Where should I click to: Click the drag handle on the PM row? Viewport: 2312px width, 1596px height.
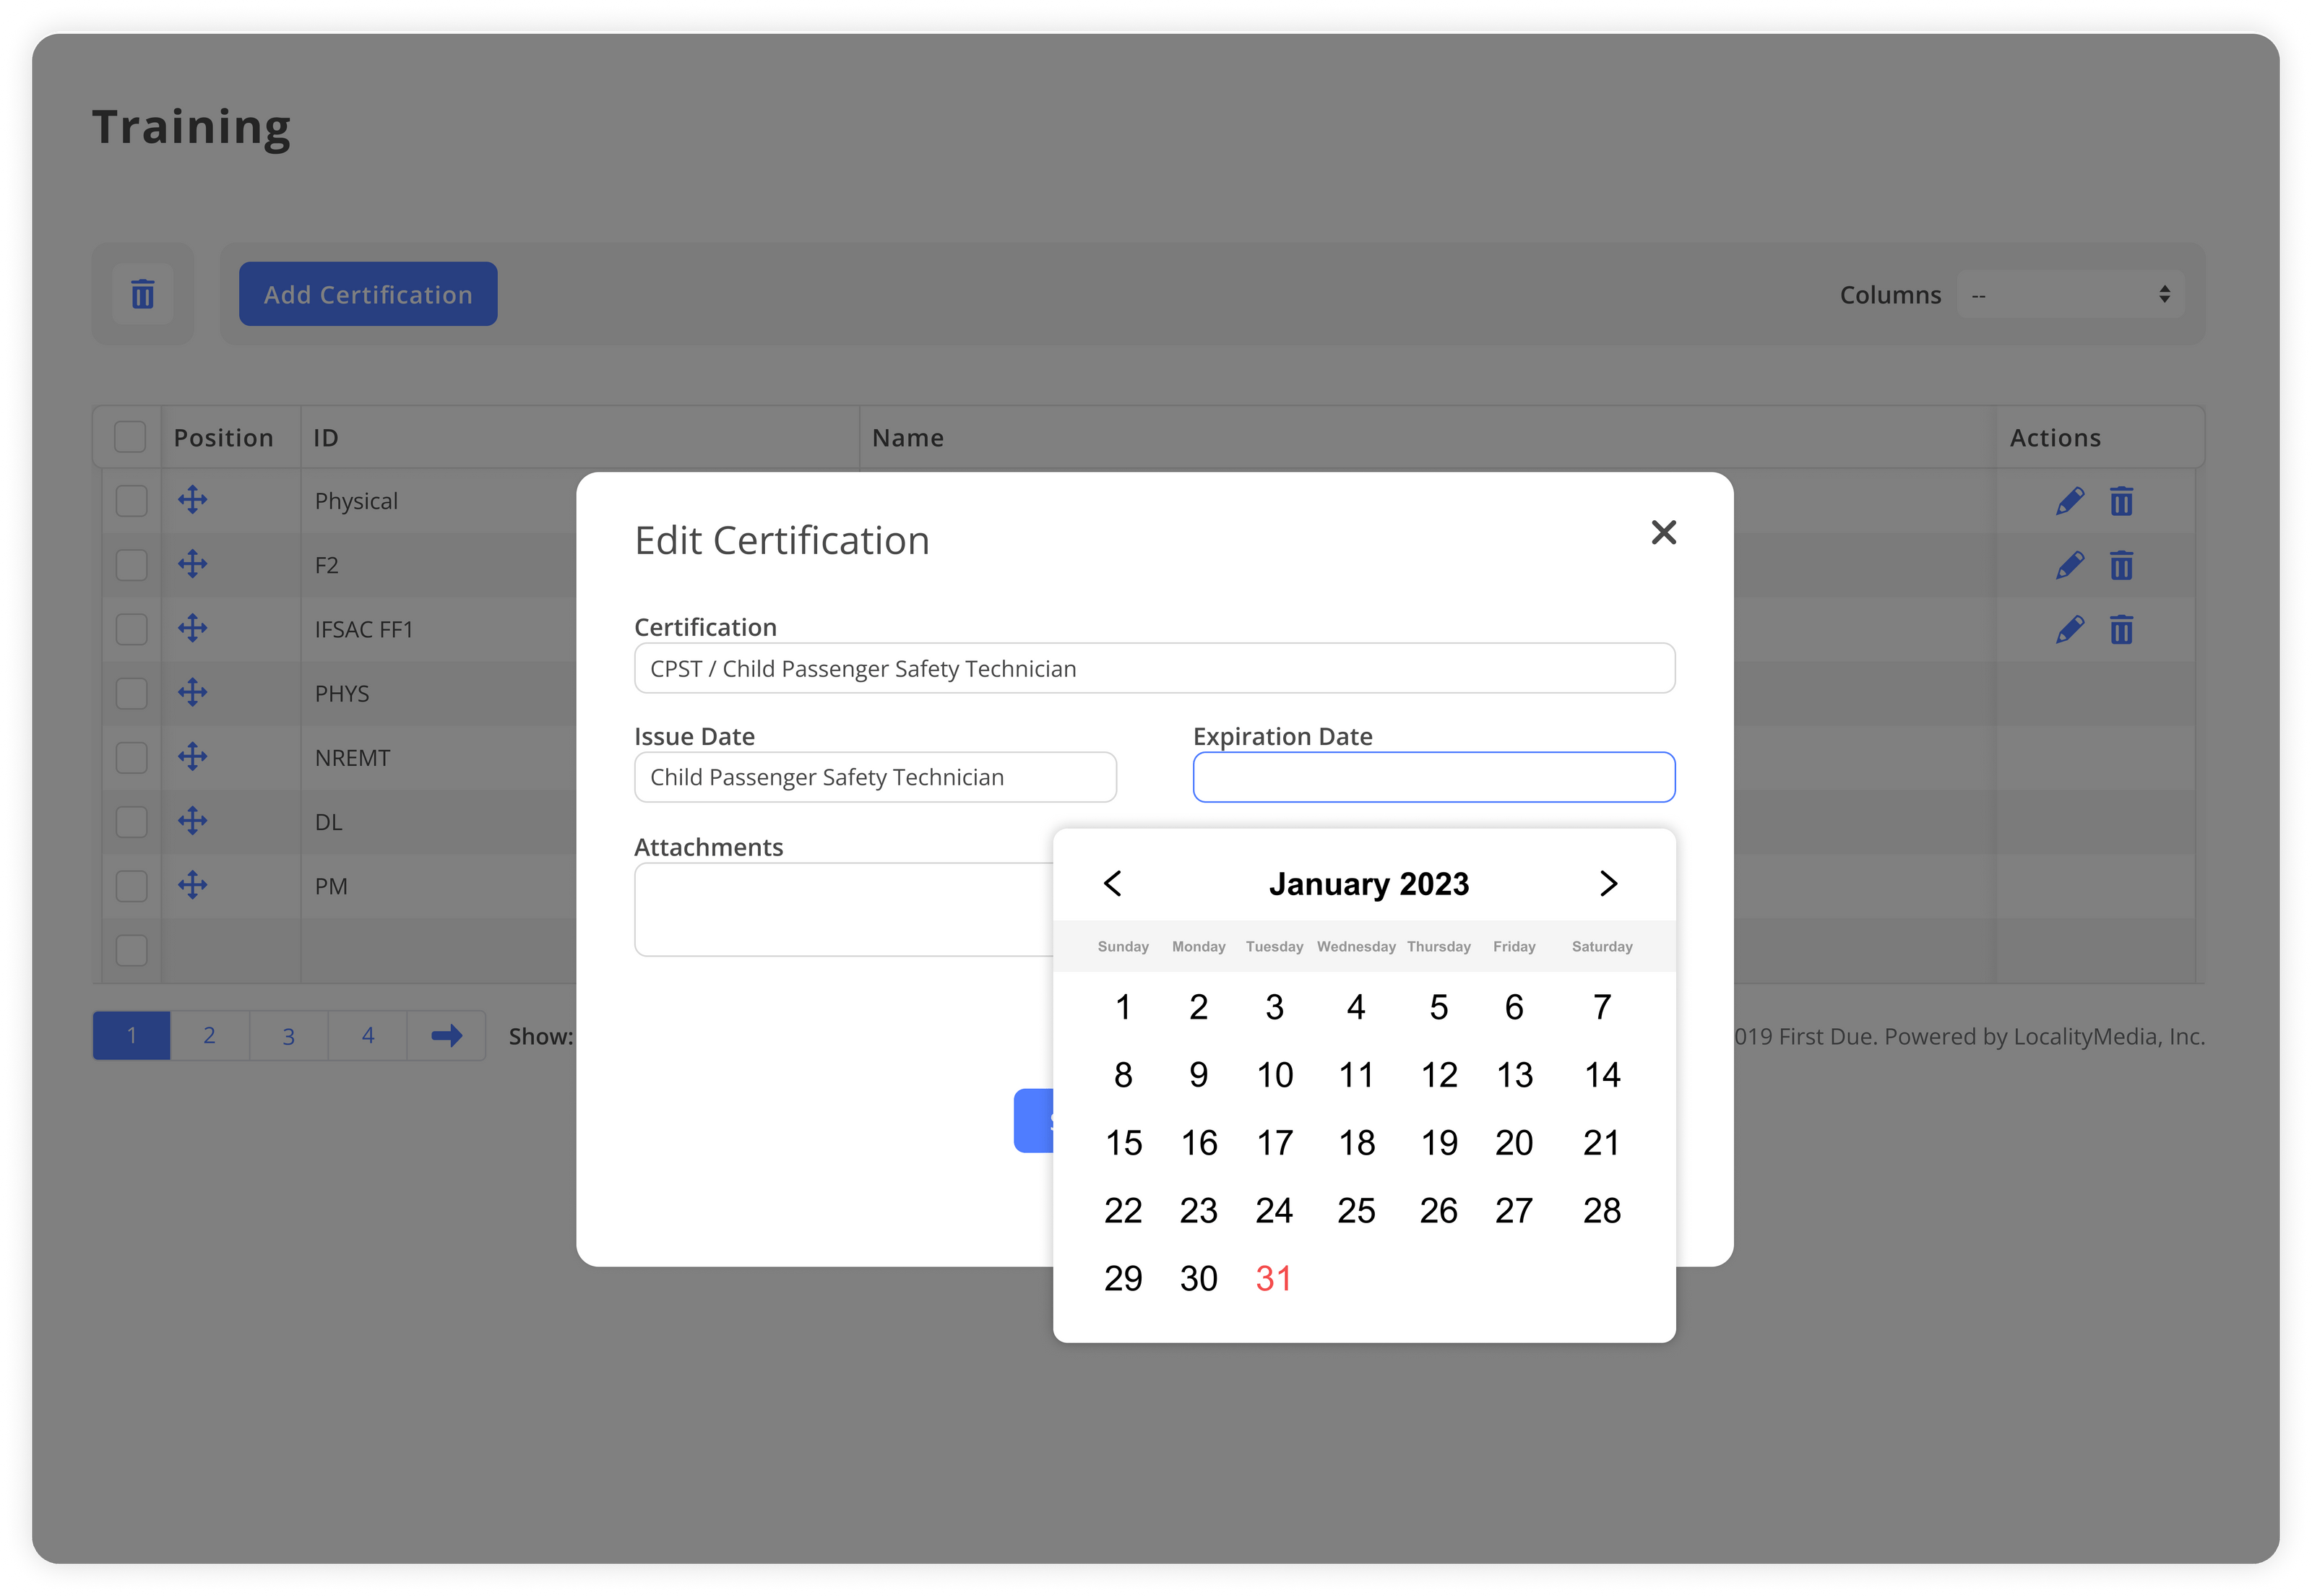(193, 885)
